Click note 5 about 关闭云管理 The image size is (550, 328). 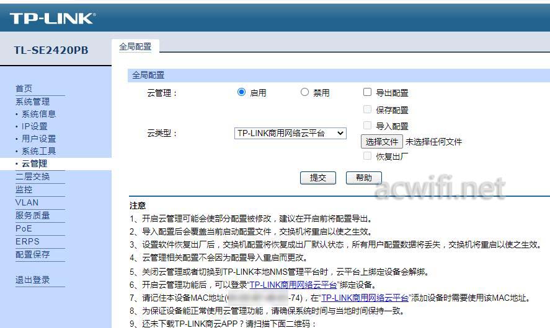tap(279, 272)
